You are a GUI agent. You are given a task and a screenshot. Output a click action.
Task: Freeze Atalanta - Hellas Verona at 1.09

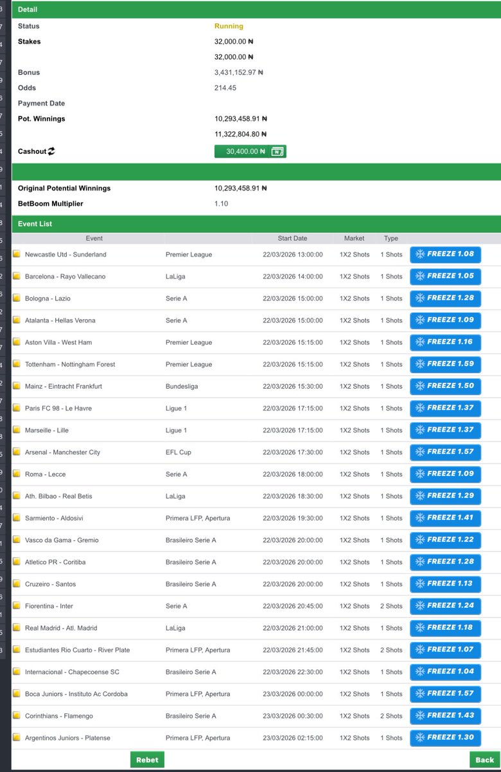tap(445, 320)
